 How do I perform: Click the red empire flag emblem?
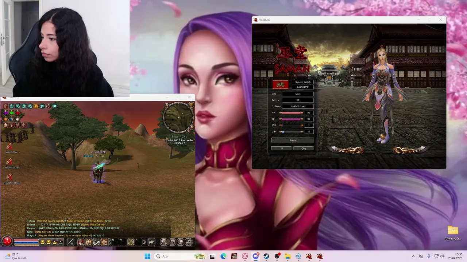[281, 85]
